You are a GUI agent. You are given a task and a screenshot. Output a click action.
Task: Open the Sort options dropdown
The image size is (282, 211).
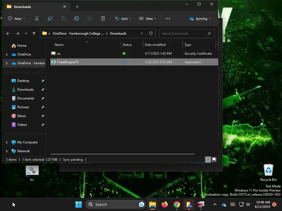point(123,18)
